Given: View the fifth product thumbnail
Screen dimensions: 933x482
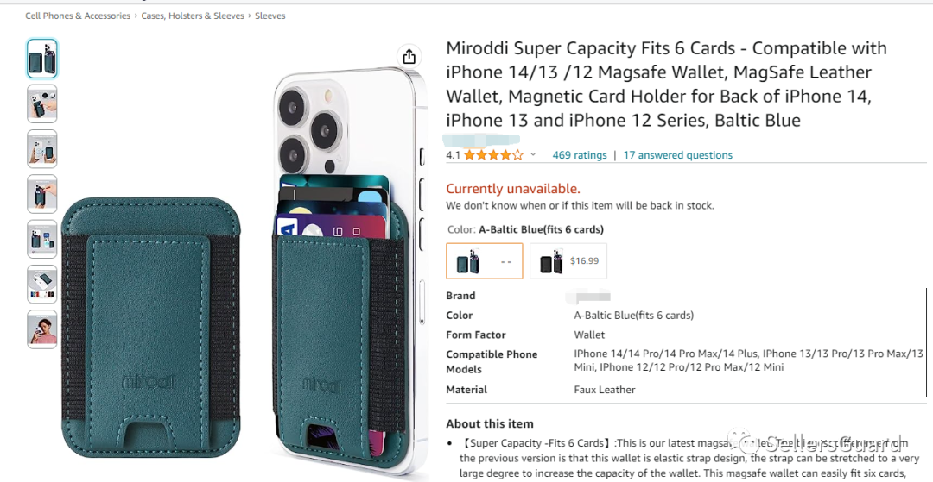Looking at the screenshot, I should point(41,239).
